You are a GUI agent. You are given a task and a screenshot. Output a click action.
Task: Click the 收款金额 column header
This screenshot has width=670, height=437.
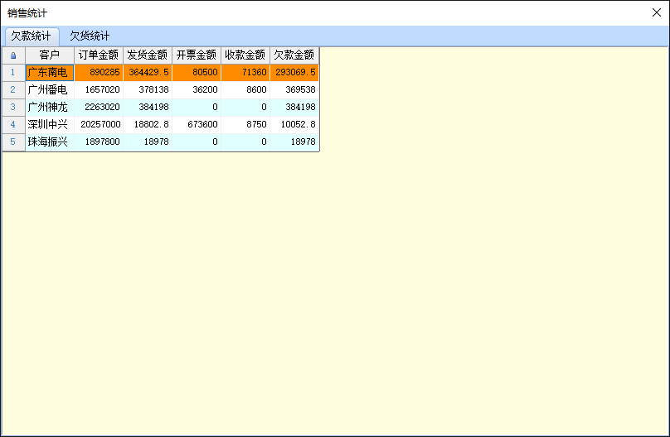tap(245, 55)
